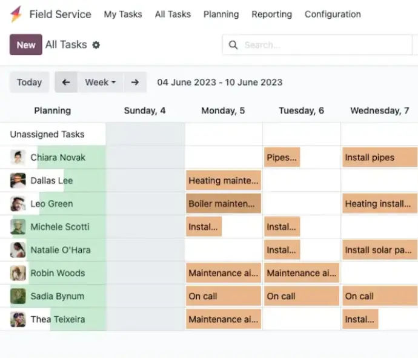The image size is (418, 358).
Task: Expand the Week scale dropdown
Action: click(x=101, y=83)
